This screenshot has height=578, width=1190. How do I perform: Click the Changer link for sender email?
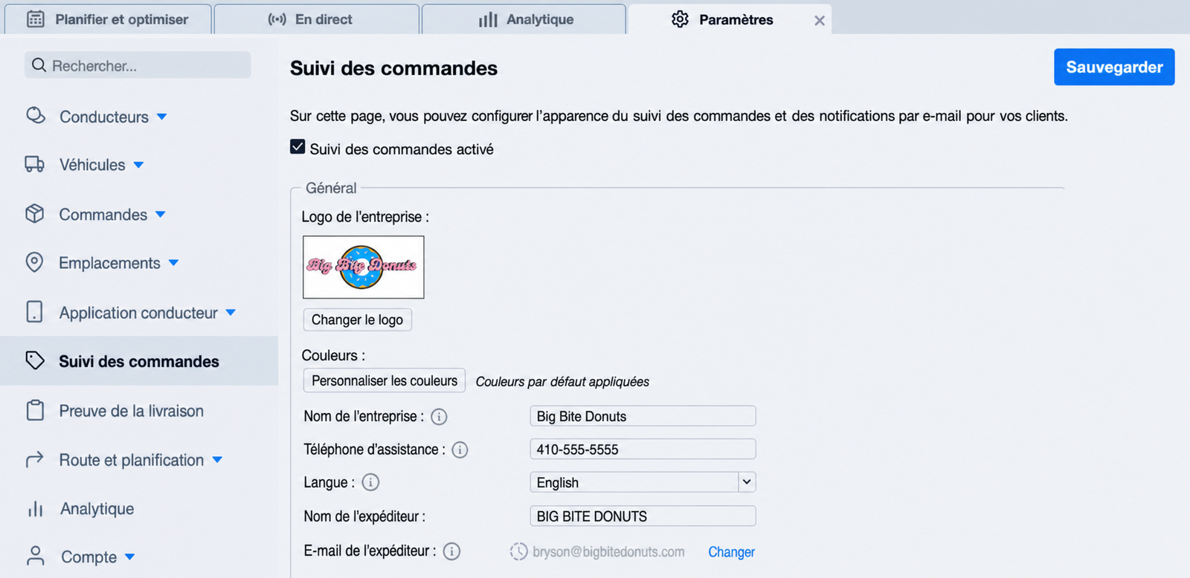point(731,552)
